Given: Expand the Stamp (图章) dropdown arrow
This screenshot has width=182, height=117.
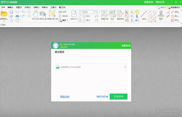Looking at the screenshot, I should [161, 21].
